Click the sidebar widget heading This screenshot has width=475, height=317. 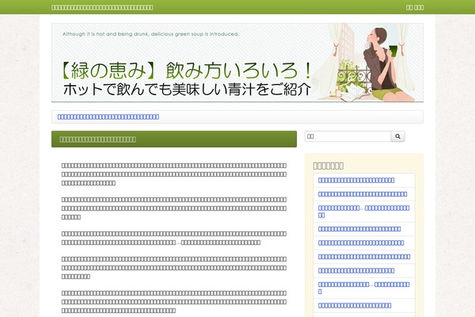(x=329, y=166)
